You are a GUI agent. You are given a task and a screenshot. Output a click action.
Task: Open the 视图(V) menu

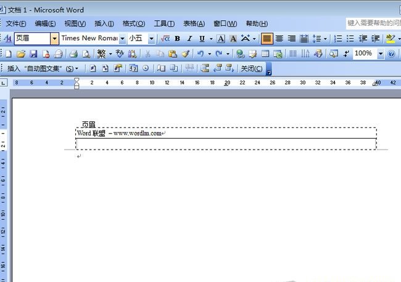[x=75, y=24]
